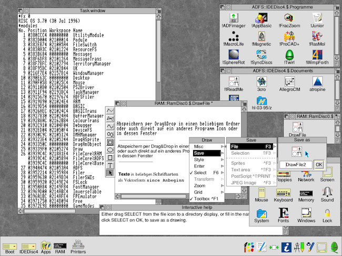
Task: Pick the ellipse tool in Draw toolbox
Action: pos(110,149)
